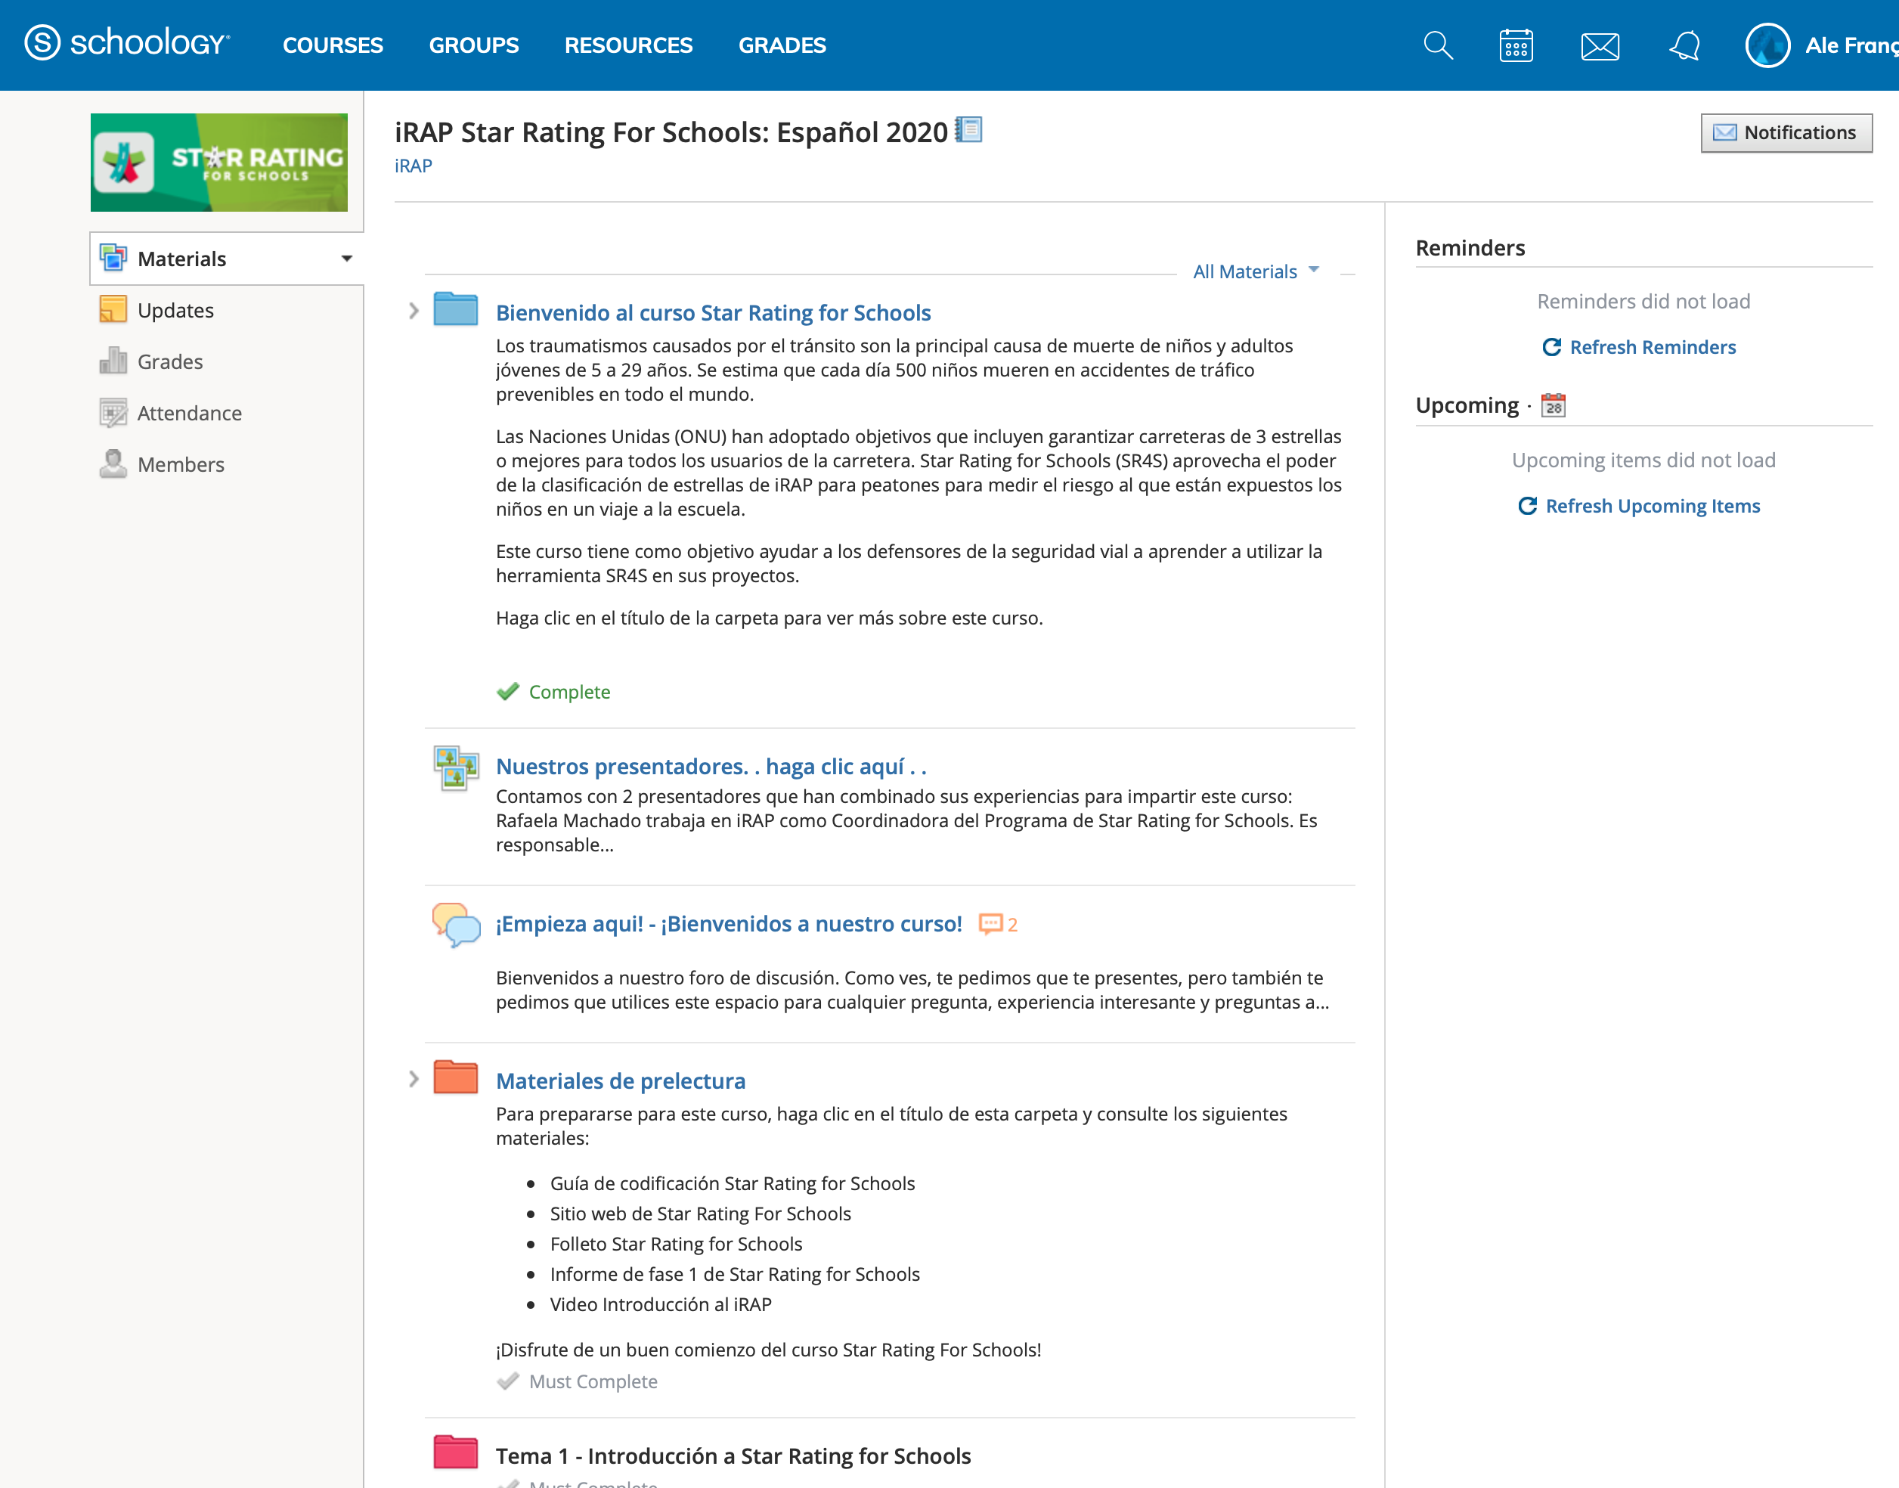Open Nuestros presentadores haga clic aquí link
1899x1488 pixels.
711,767
